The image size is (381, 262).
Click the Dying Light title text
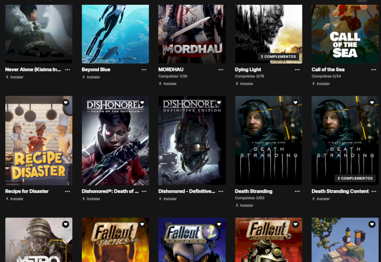tap(248, 69)
